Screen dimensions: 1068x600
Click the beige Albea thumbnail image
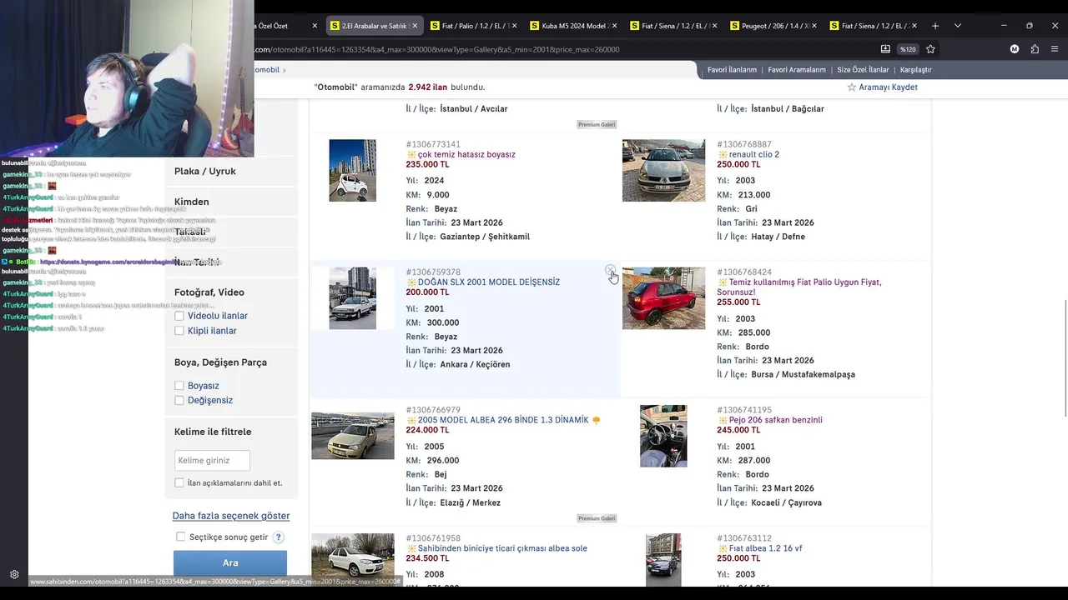tap(352, 436)
